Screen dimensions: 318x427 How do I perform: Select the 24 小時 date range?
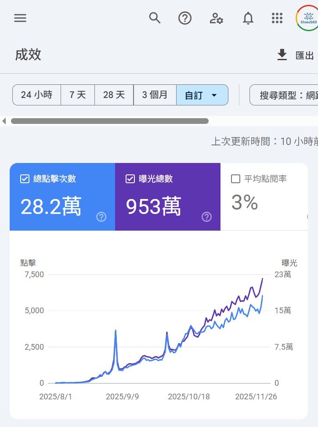(36, 95)
